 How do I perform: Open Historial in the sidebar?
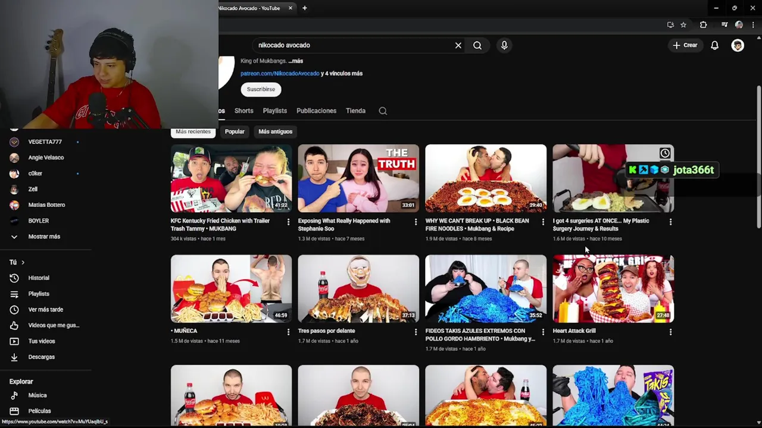tap(39, 278)
